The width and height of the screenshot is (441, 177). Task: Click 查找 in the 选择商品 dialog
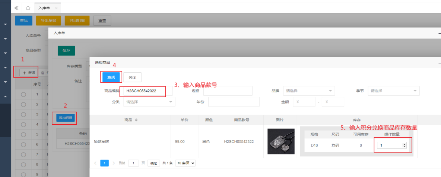point(111,77)
